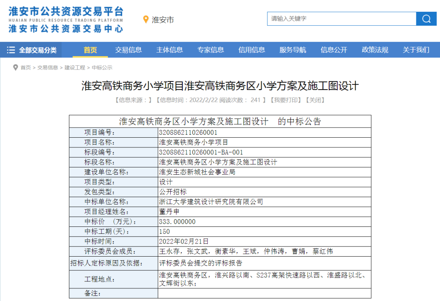The height and width of the screenshot is (301, 440).
Task: Open the 信息公开 navigation item
Action: click(x=334, y=50)
